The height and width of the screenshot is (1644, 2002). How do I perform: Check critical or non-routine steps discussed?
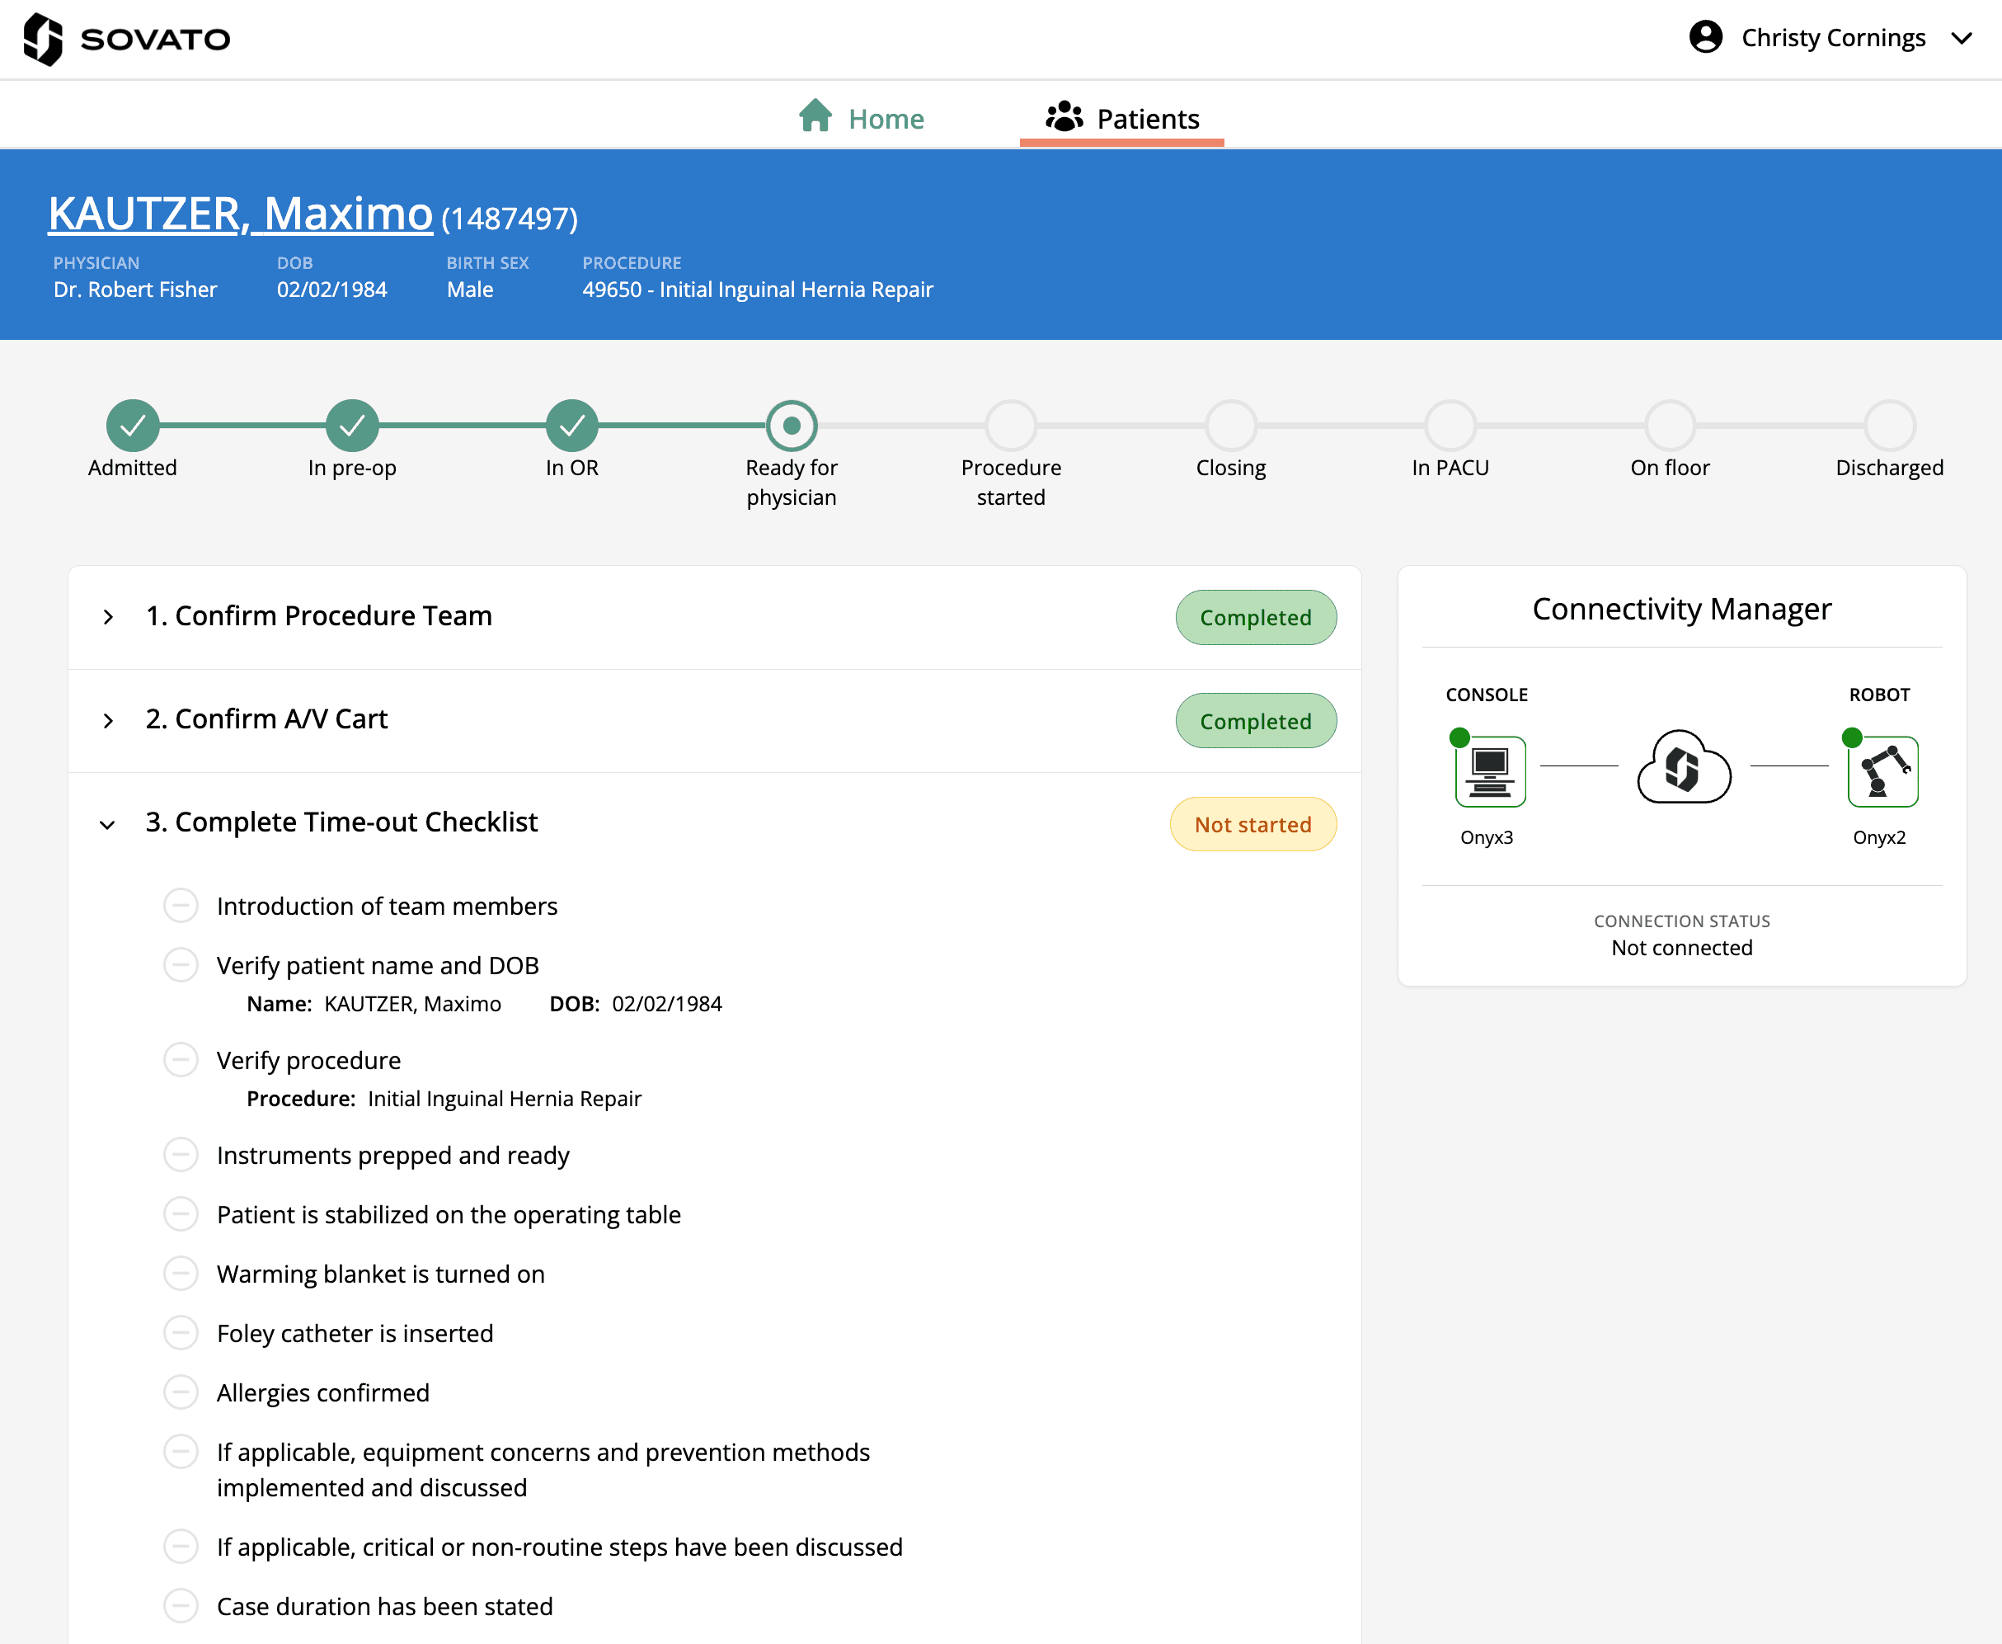(x=181, y=1547)
